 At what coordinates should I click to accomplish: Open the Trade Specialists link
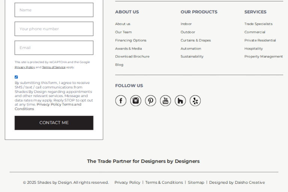click(x=258, y=24)
